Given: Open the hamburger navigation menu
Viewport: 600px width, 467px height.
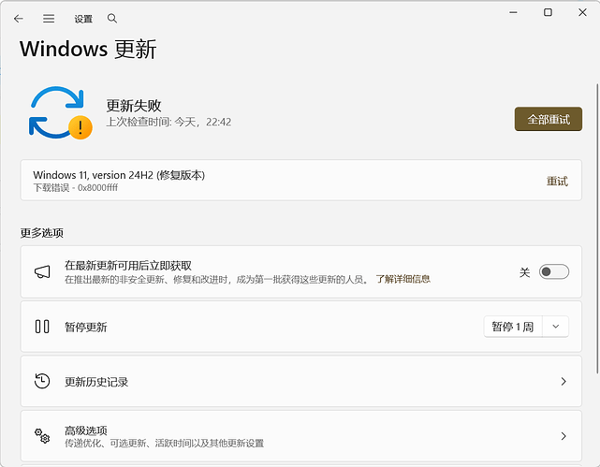Looking at the screenshot, I should 49,19.
